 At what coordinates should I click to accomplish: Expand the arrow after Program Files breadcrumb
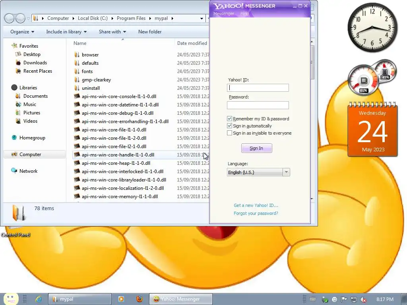point(150,18)
